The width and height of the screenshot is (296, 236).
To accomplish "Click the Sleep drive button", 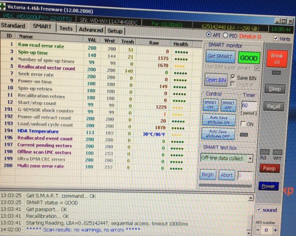I will (x=274, y=89).
